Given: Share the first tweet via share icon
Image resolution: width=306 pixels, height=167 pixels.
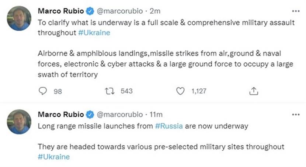Looking at the screenshot, I should click(254, 91).
